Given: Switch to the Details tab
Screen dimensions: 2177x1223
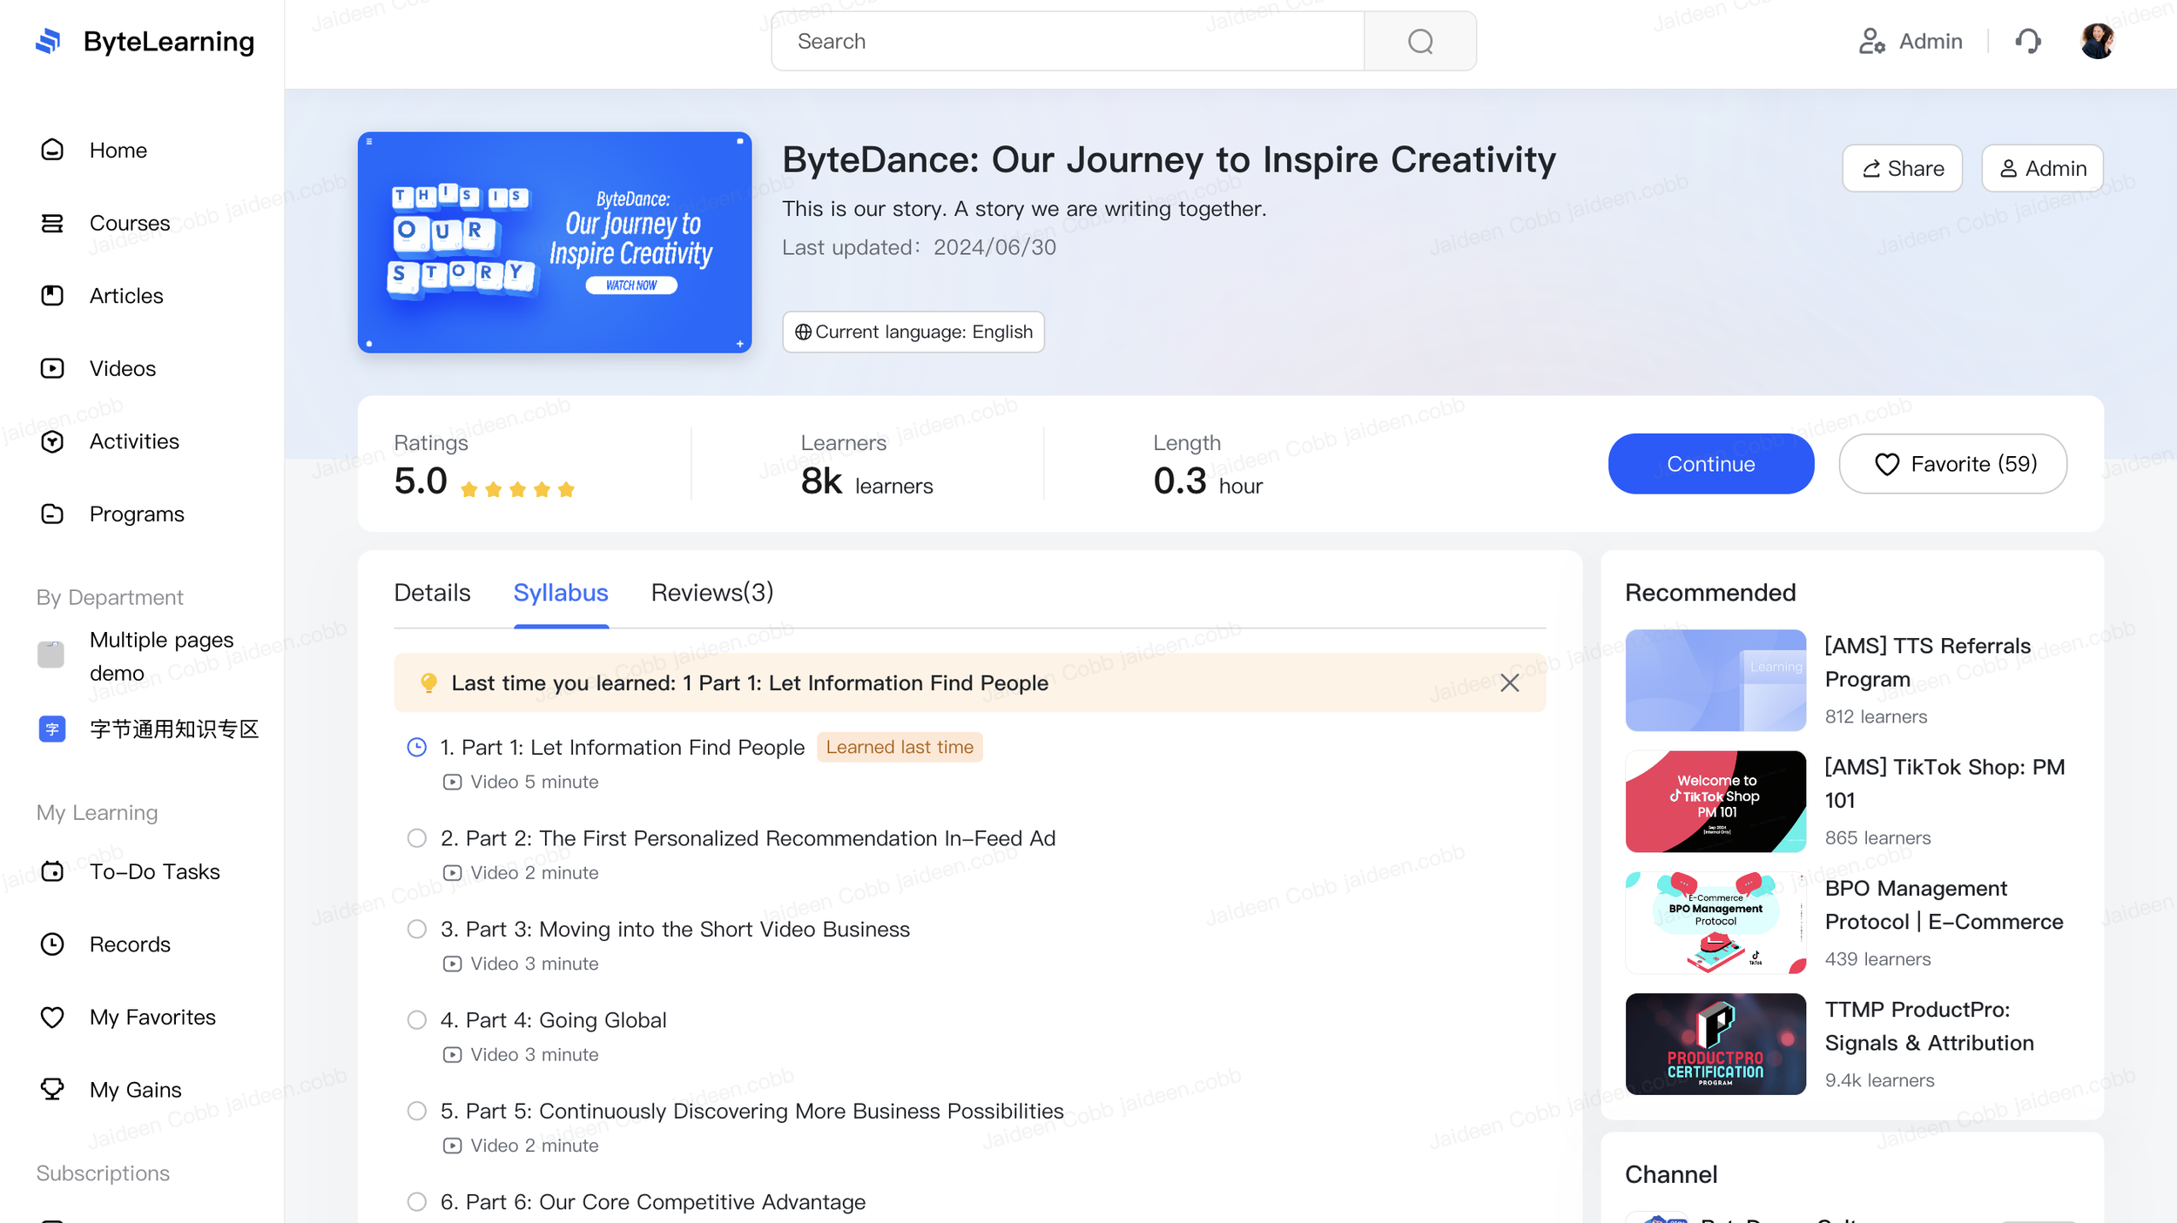Looking at the screenshot, I should pyautogui.click(x=432, y=593).
